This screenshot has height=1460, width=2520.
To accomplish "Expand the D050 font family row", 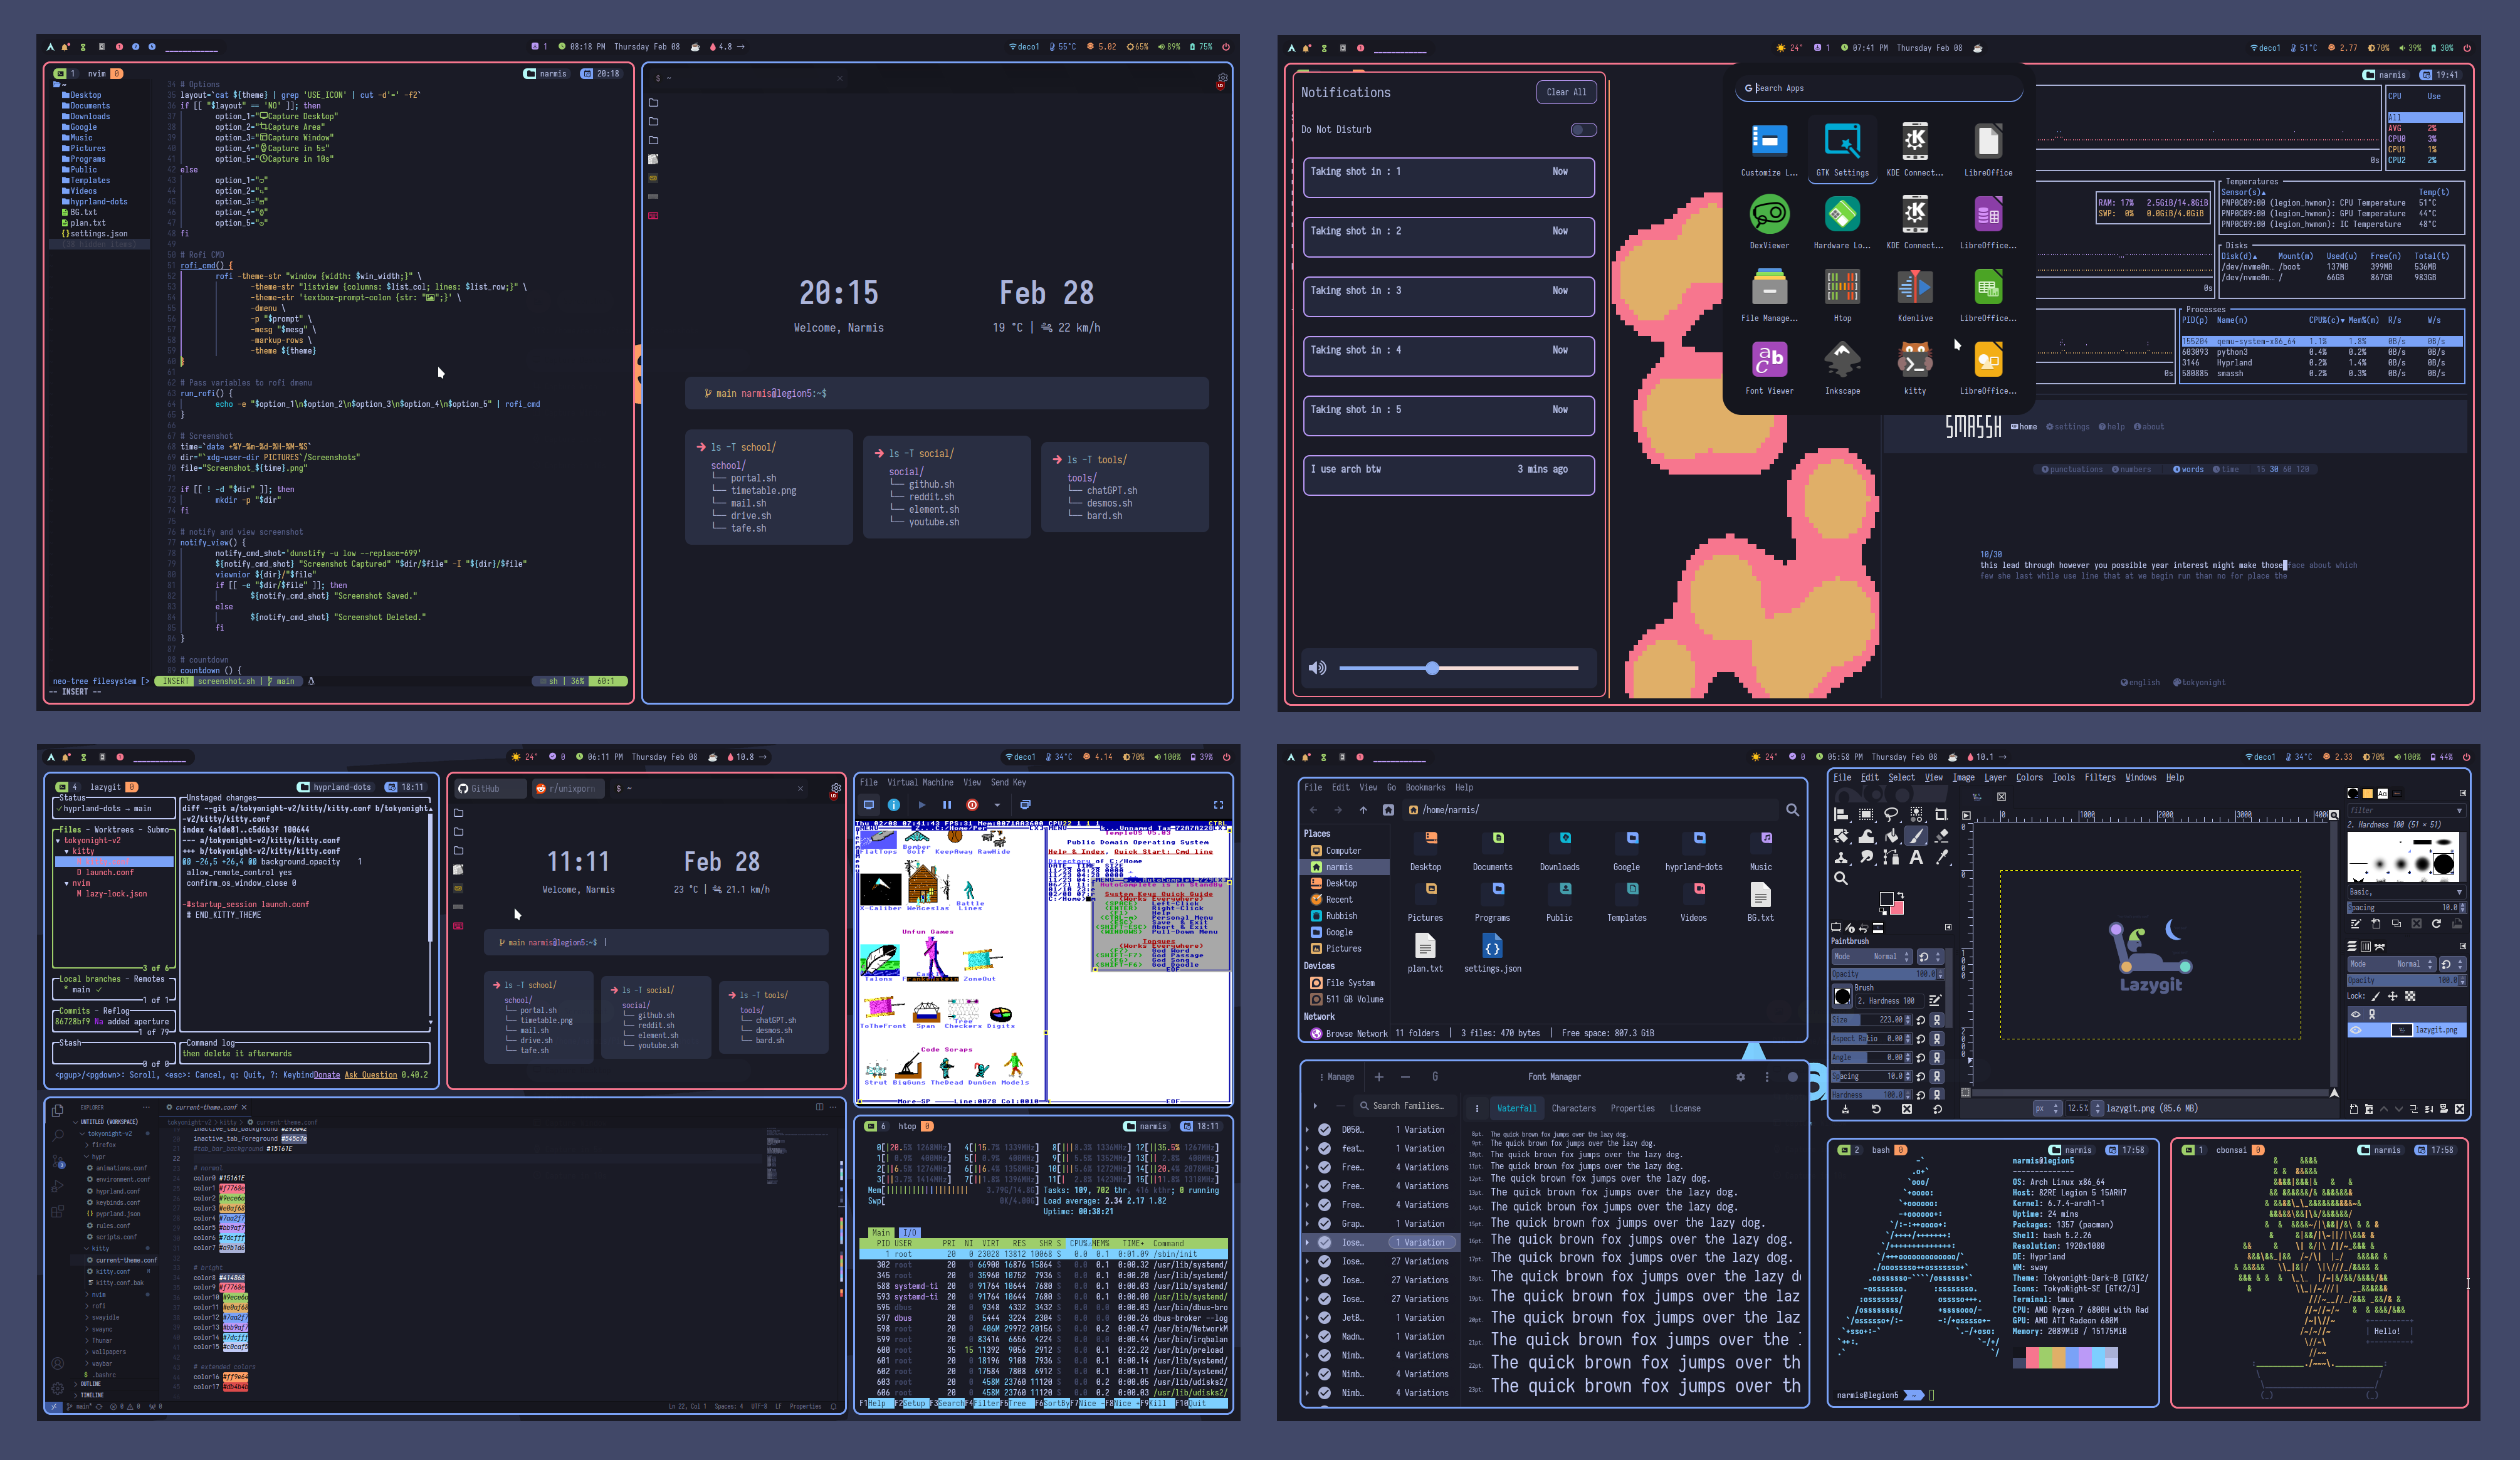I will [x=1308, y=1130].
